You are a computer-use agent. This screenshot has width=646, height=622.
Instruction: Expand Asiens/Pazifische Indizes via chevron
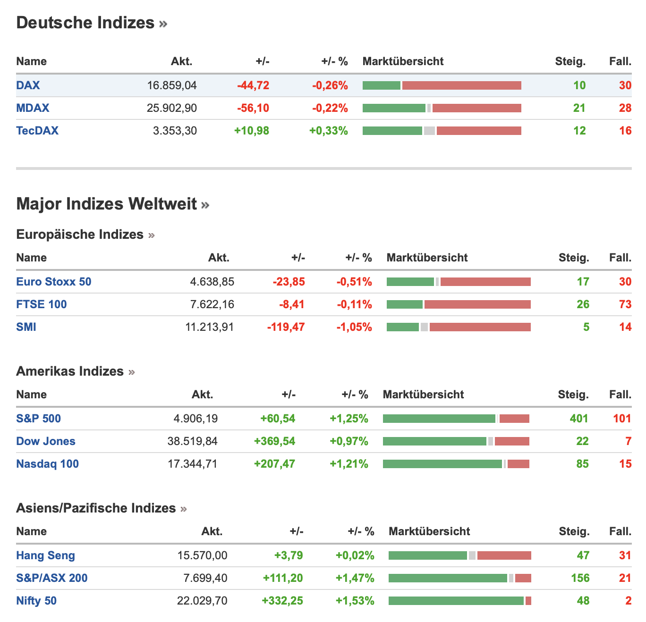184,509
